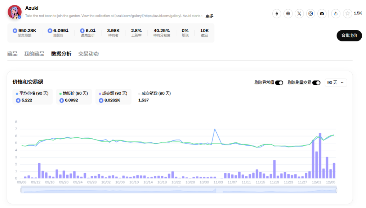Open the 90天 time range dropdown
Viewport: 366px width, 208px height.
tap(335, 83)
